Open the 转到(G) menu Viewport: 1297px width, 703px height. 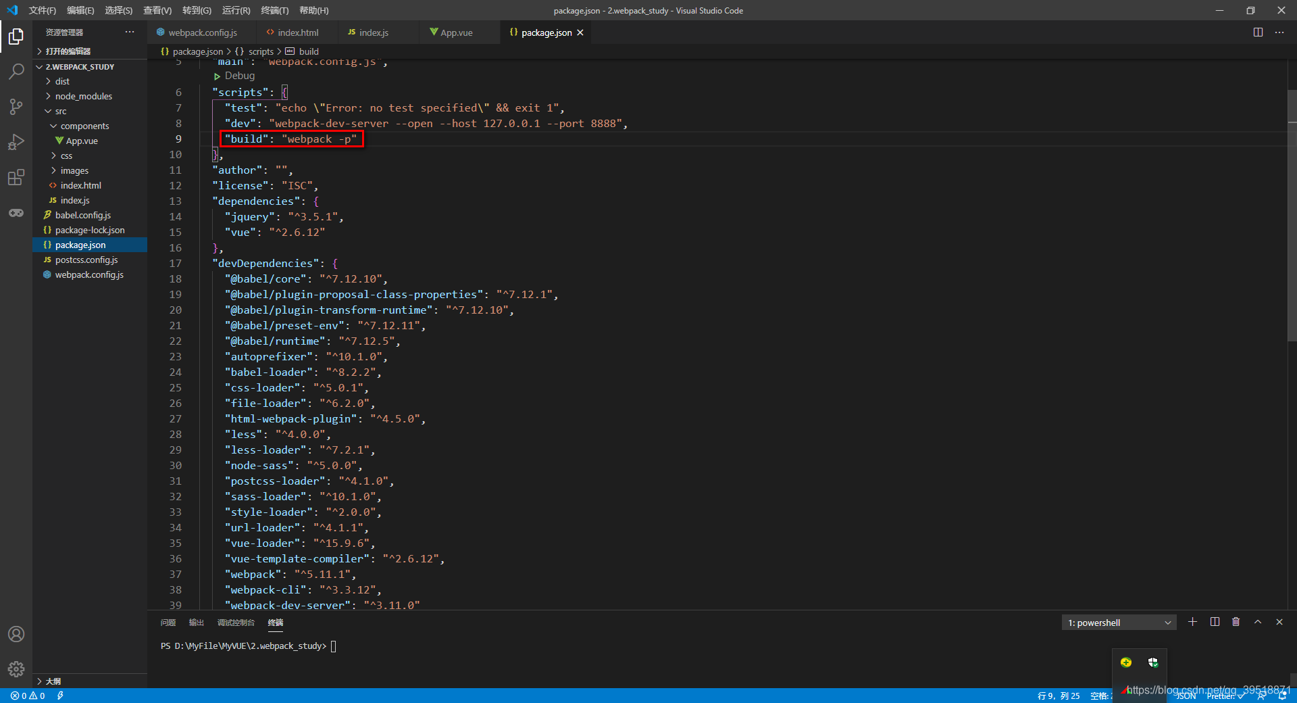(197, 10)
